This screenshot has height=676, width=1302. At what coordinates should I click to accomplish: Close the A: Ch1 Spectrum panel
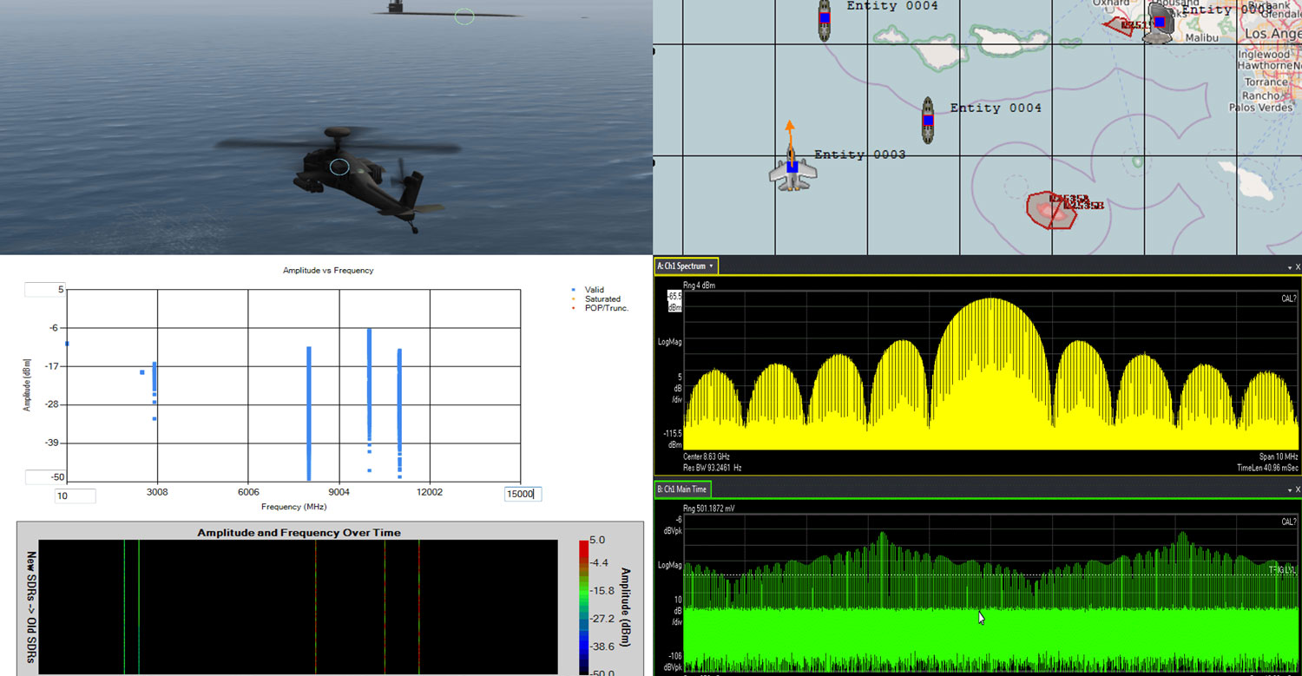[x=1298, y=267]
